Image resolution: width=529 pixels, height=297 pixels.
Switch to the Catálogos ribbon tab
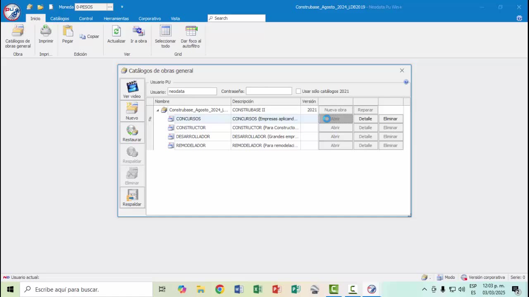pos(60,19)
